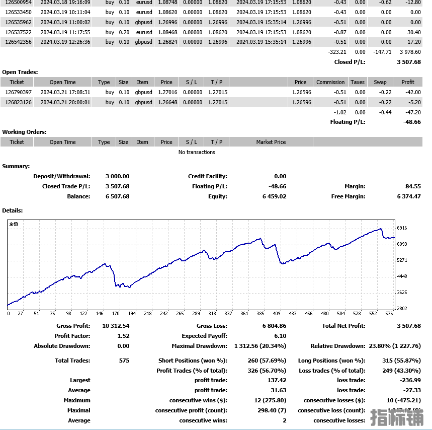Click Swap column header in Open Trades

[380, 82]
